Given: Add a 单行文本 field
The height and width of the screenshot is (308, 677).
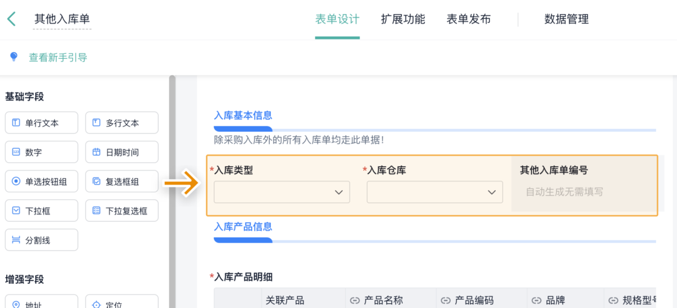Looking at the screenshot, I should pos(41,123).
